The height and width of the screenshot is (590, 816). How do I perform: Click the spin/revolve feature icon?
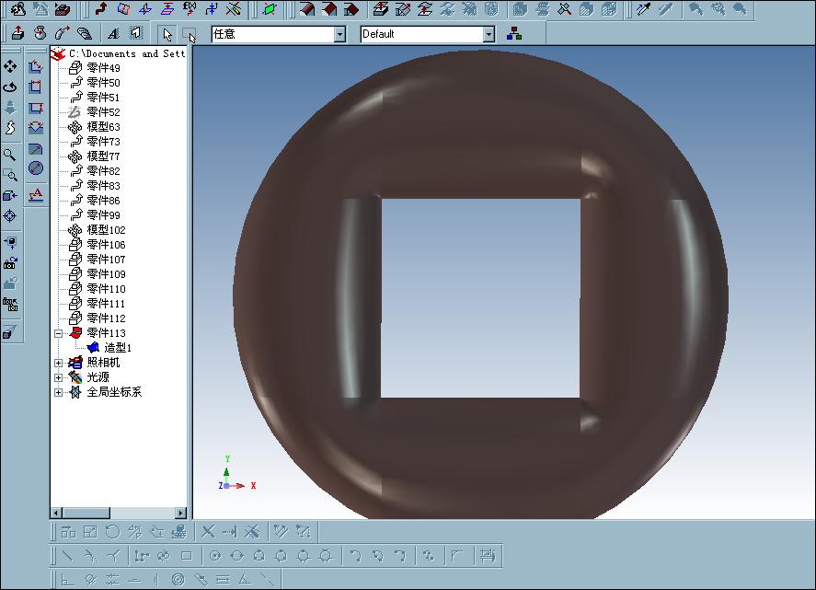(40, 33)
